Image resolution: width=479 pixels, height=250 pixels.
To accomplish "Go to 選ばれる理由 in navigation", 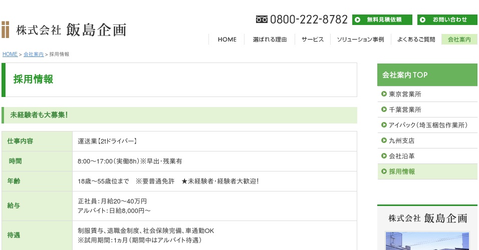I will [x=270, y=39].
